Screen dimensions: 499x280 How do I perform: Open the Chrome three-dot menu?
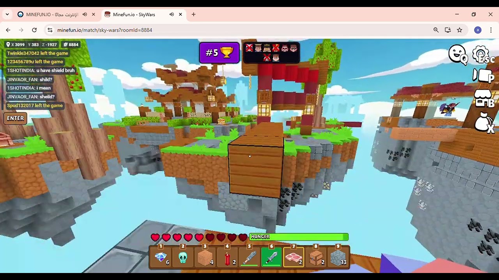[490, 30]
